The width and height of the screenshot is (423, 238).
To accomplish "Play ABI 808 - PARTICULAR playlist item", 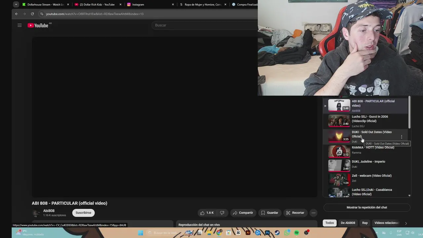I will pyautogui.click(x=366, y=105).
